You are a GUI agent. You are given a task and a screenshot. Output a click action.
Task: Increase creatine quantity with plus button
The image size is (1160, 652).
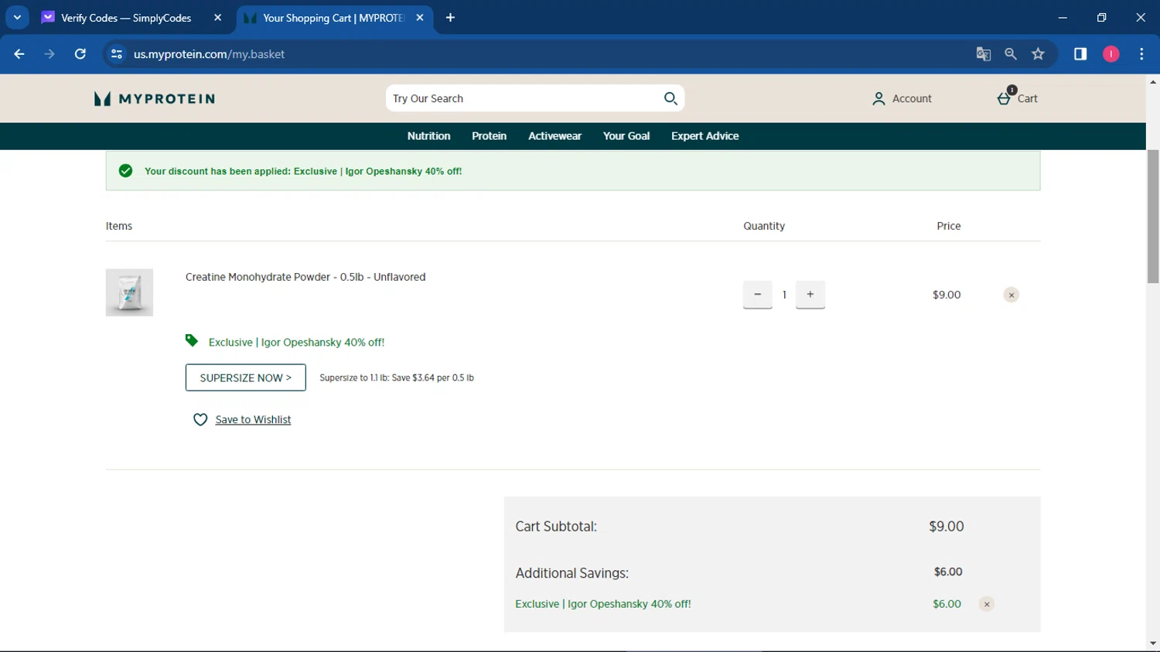(810, 294)
